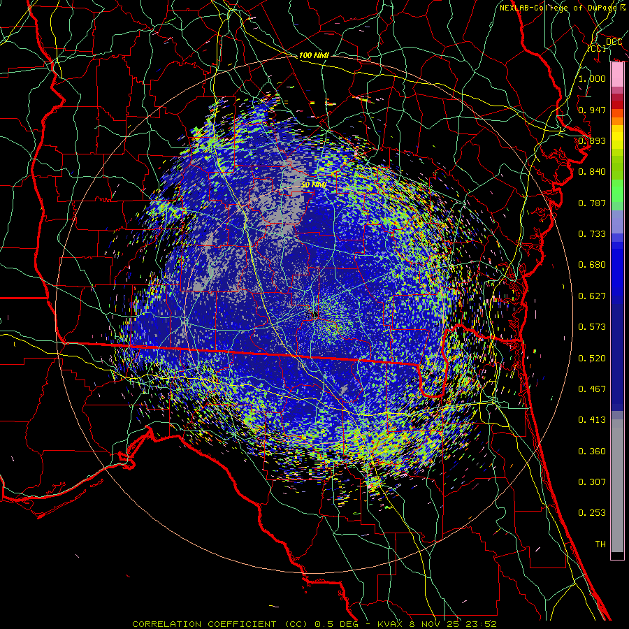Click the NEXLAB-College of DuPage credit text

click(x=560, y=8)
